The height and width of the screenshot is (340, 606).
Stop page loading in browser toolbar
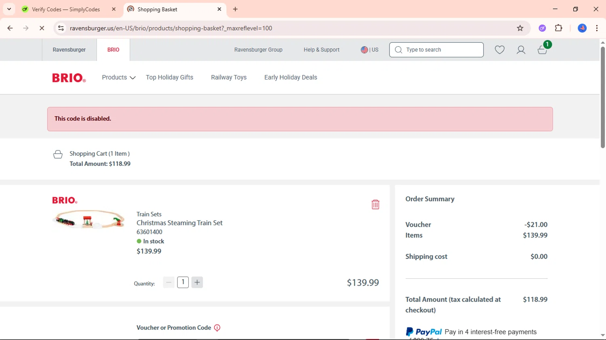(x=42, y=28)
